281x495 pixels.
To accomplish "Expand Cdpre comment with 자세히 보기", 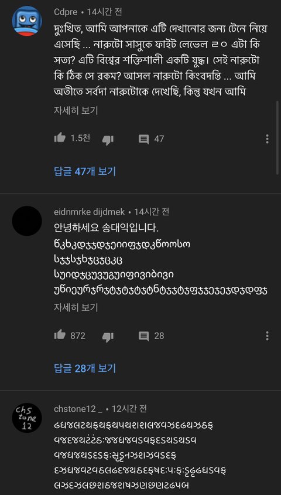I will pos(76,110).
